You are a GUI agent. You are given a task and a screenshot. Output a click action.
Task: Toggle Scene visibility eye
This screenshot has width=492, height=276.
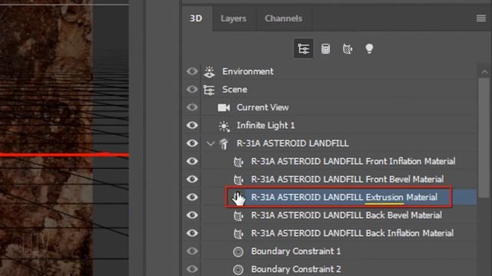pos(192,90)
